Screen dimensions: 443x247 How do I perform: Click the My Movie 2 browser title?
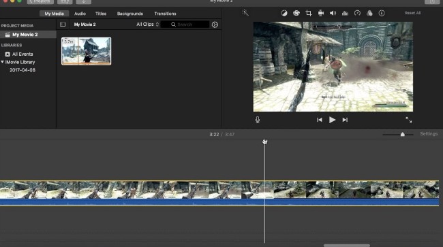(x=85, y=24)
